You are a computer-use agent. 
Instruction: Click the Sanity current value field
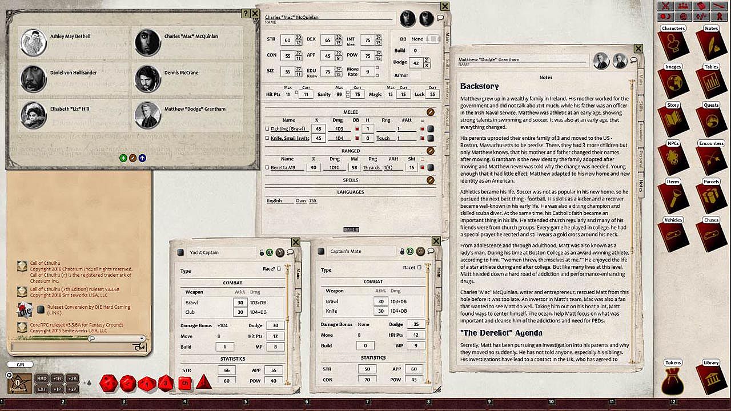(x=358, y=94)
